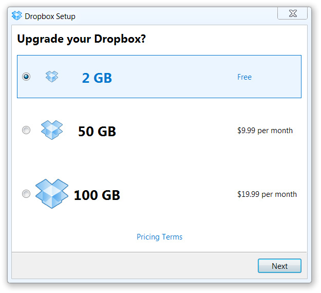The height and width of the screenshot is (293, 321).
Task: Click the small Dropbox box icon beside 2 GB
Action: (x=52, y=77)
